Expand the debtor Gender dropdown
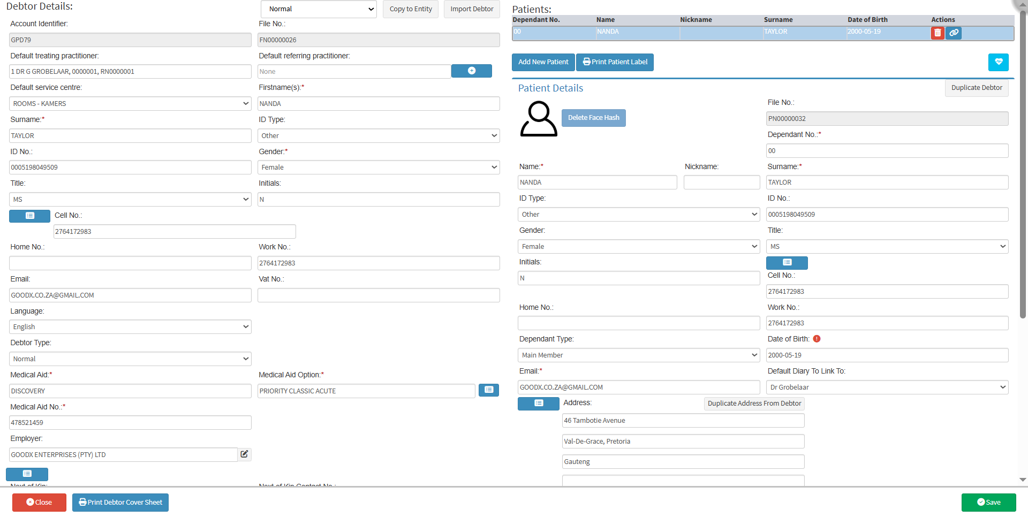 pyautogui.click(x=378, y=168)
